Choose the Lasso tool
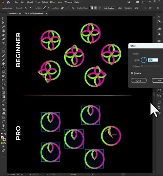 click(x=3, y=31)
